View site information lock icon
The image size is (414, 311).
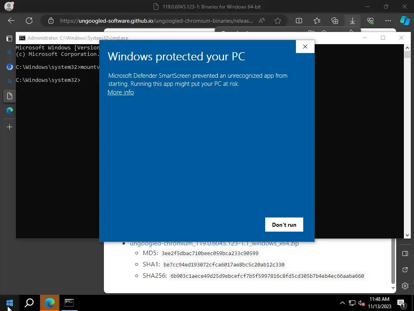point(51,21)
